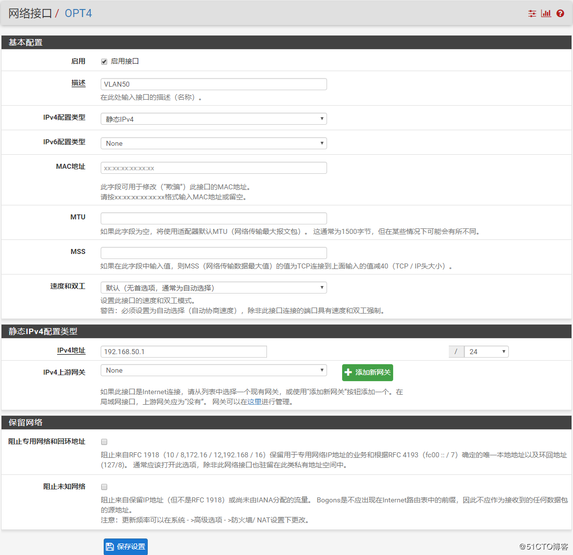Click the floppy disk save icon
This screenshot has width=573, height=555.
point(110,546)
